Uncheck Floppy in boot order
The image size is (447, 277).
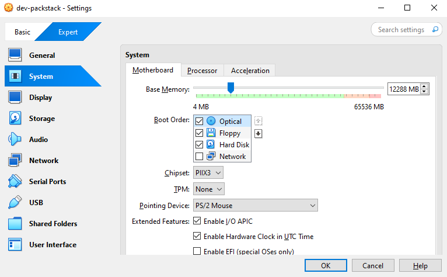pos(200,133)
